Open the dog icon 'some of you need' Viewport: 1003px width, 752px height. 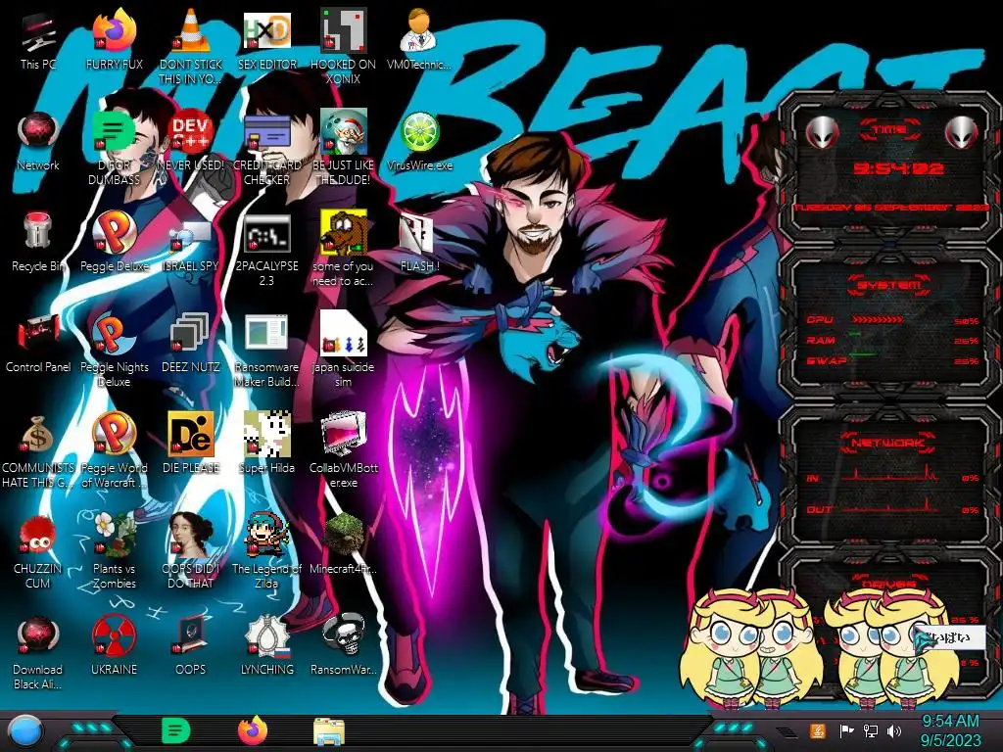343,233
